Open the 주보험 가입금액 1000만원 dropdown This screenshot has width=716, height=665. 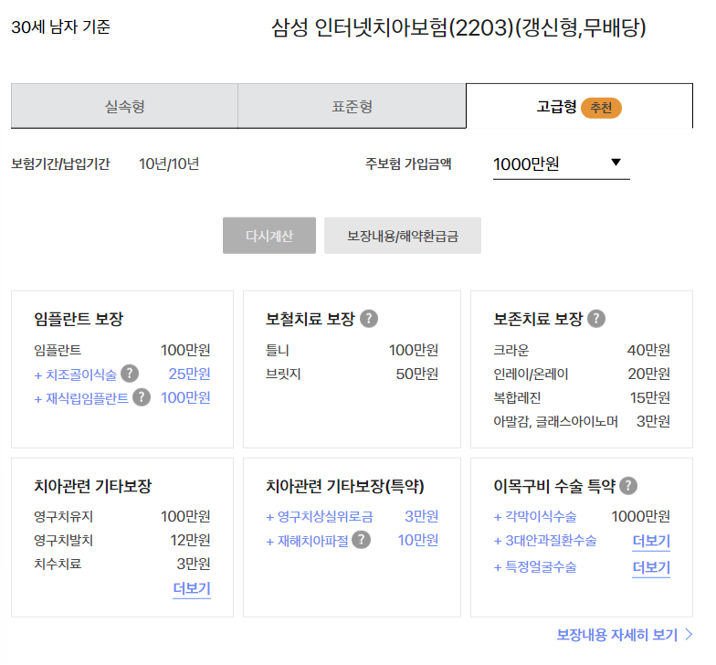point(561,164)
